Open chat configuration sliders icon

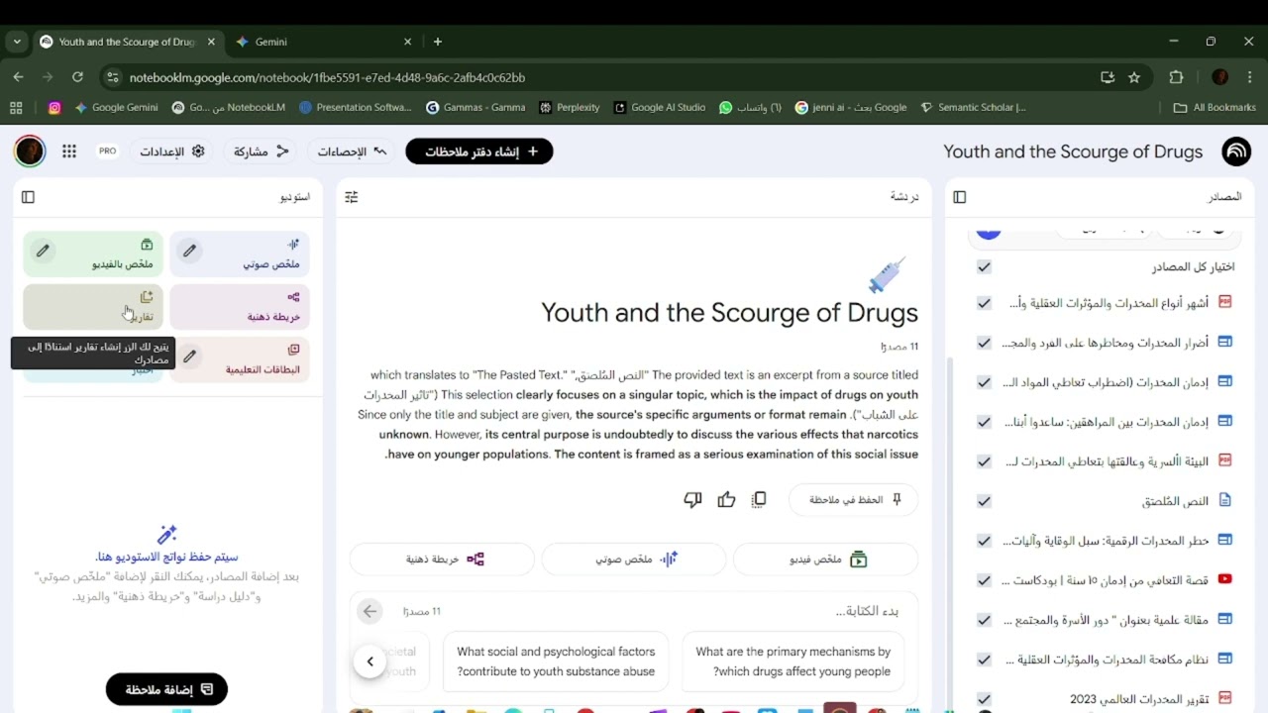pos(352,197)
